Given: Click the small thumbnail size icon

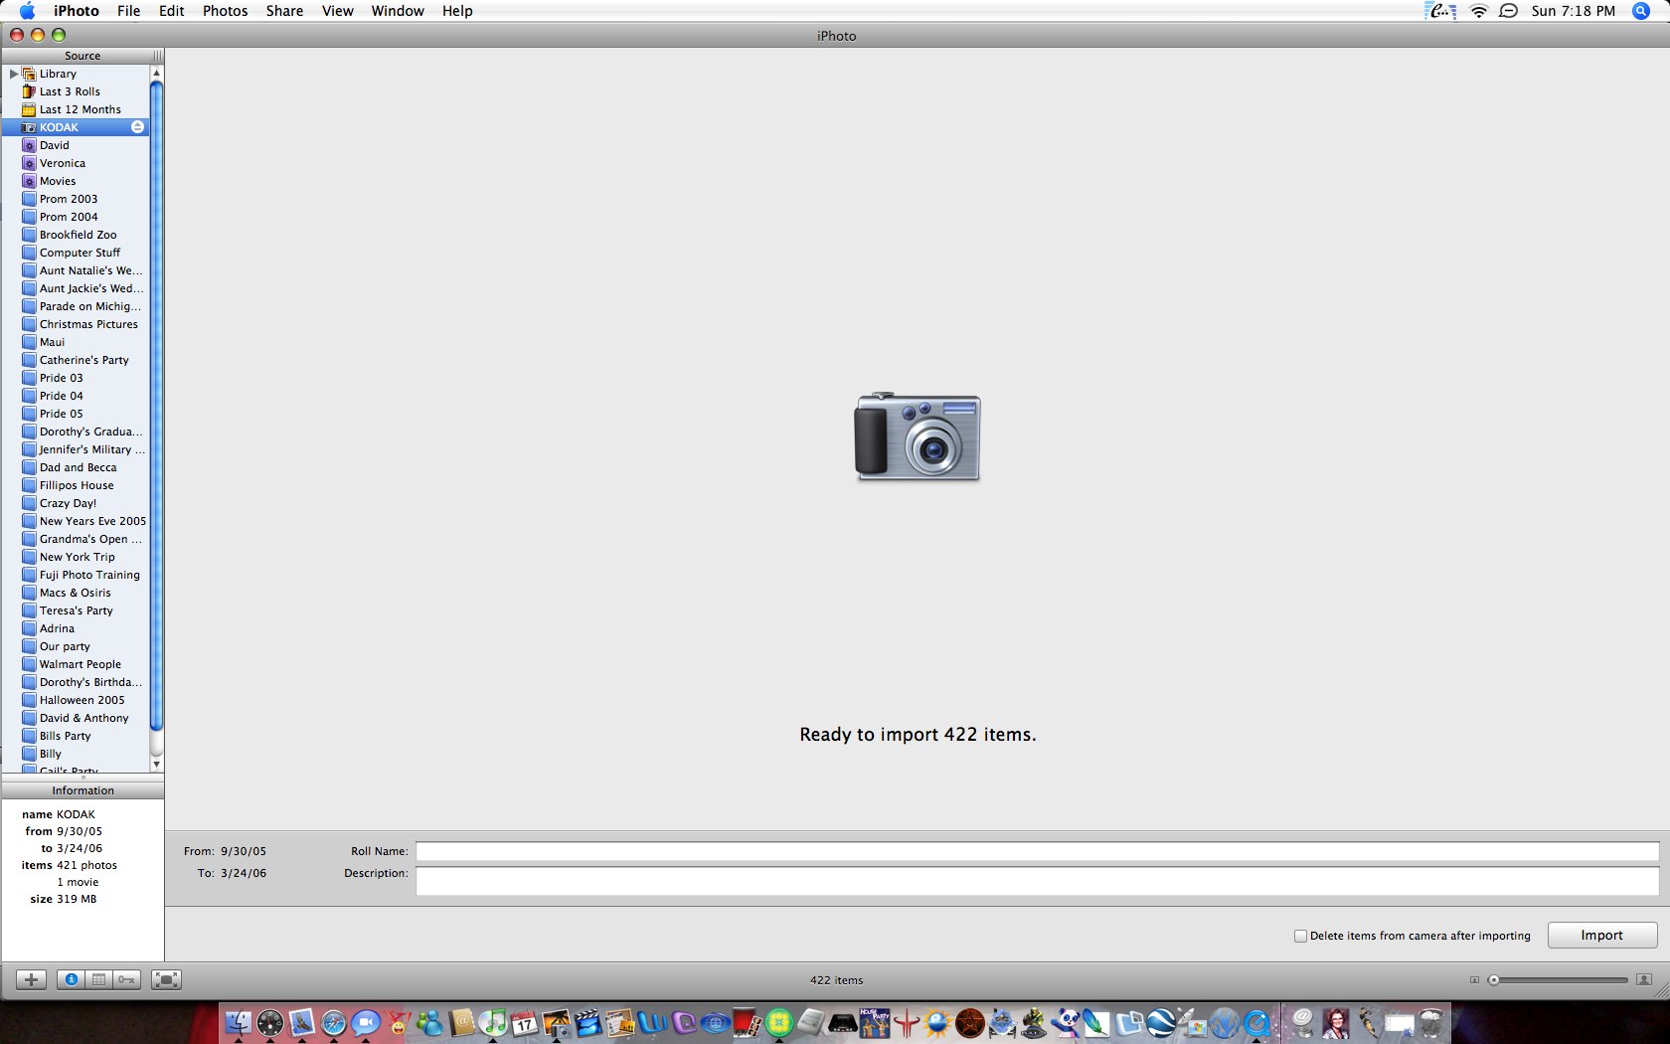Looking at the screenshot, I should (x=1474, y=980).
